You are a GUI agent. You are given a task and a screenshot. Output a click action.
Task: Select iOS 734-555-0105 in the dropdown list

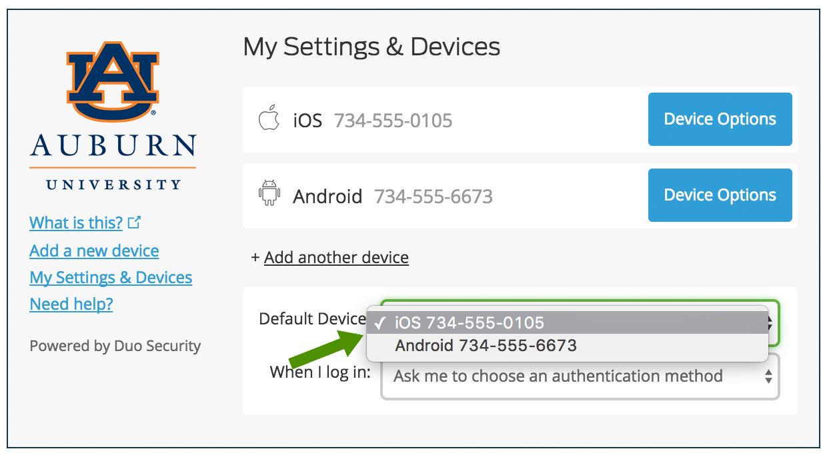(470, 323)
